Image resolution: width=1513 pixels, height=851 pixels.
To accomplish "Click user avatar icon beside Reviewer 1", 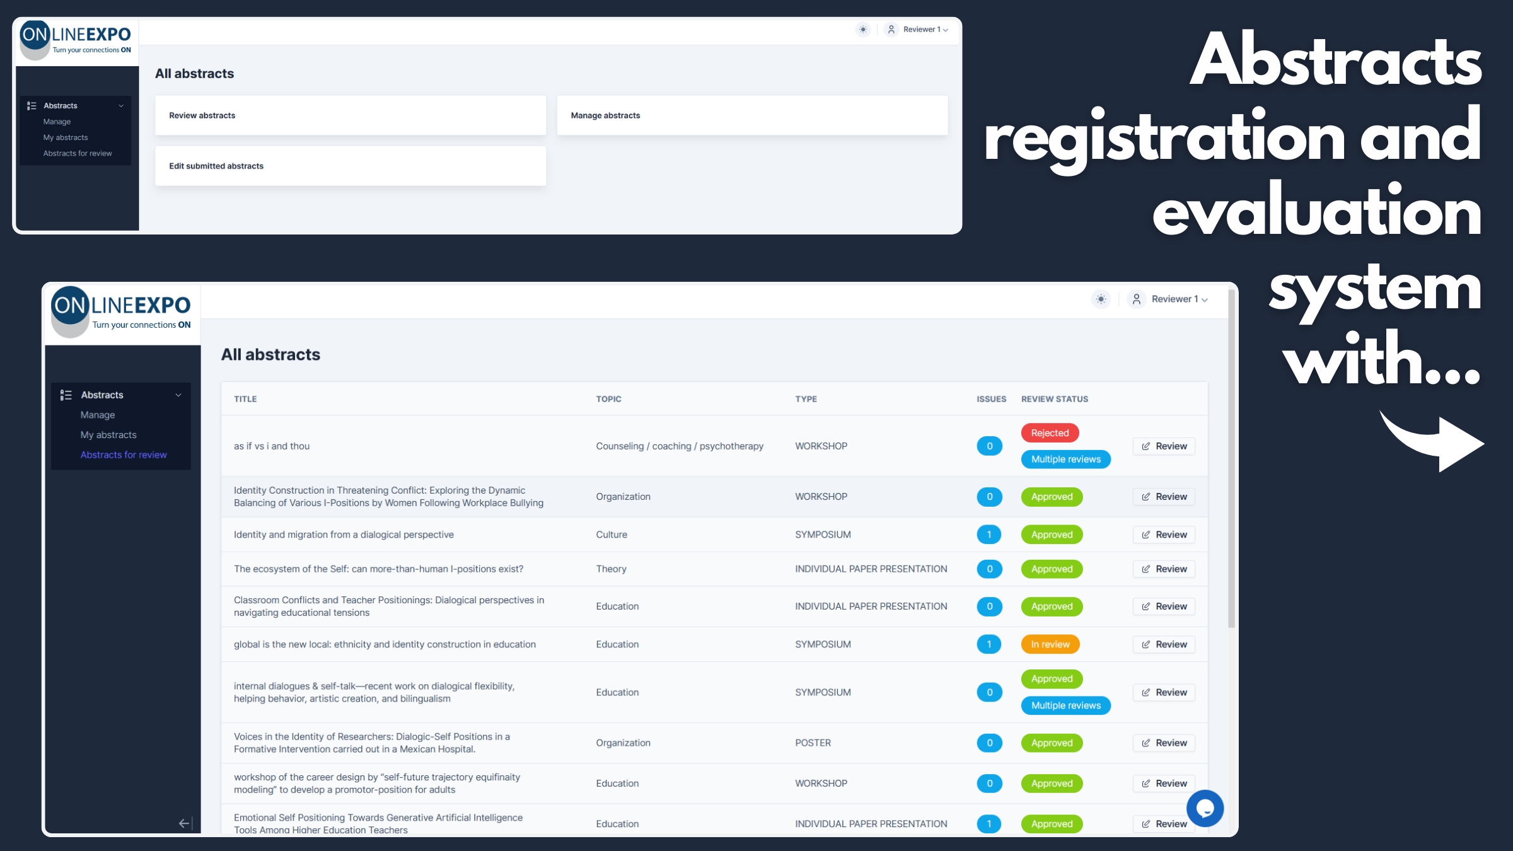I will coord(1136,299).
